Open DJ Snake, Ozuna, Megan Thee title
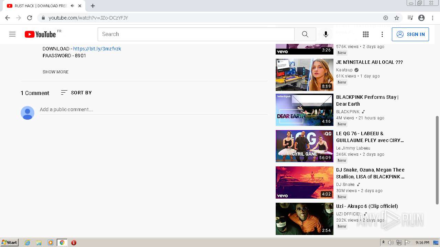Viewport: 440px width, 247px height. (371, 173)
